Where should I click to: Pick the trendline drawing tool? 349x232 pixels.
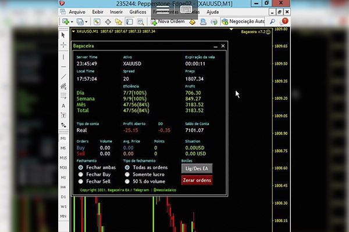click(x=63, y=77)
